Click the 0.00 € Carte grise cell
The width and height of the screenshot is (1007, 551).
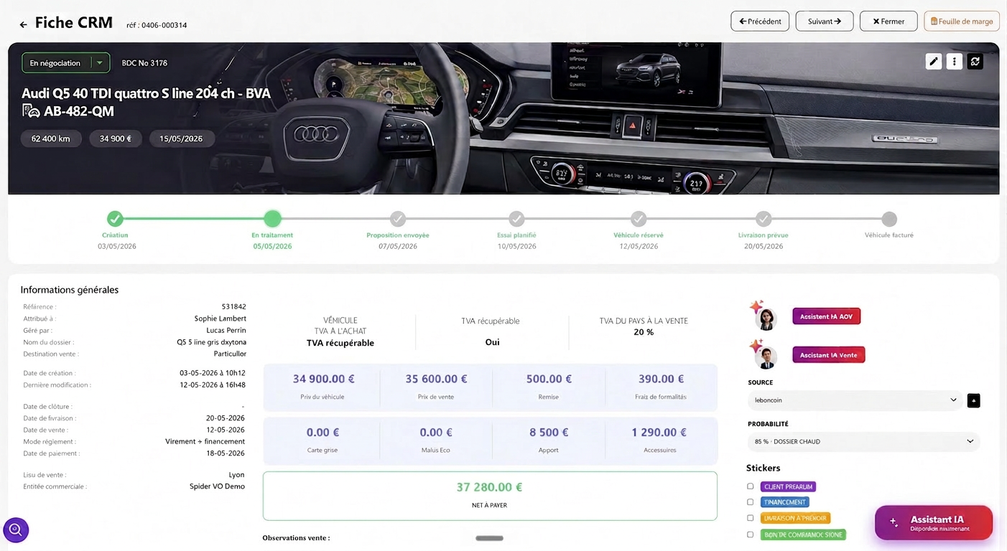point(322,440)
